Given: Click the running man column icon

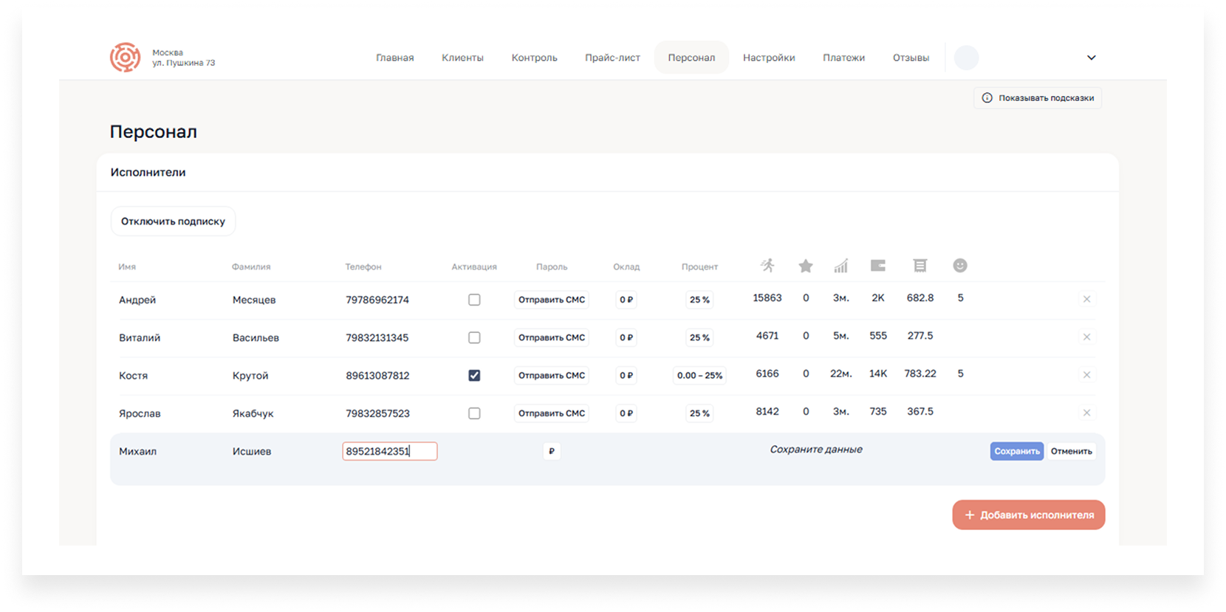Looking at the screenshot, I should [x=768, y=266].
